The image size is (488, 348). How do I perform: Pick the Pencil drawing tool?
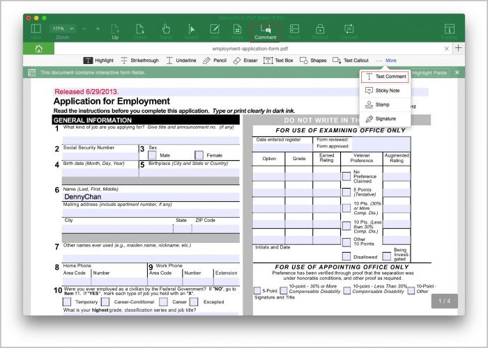215,61
